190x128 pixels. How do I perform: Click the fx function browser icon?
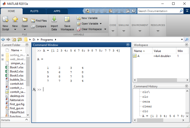34,90
